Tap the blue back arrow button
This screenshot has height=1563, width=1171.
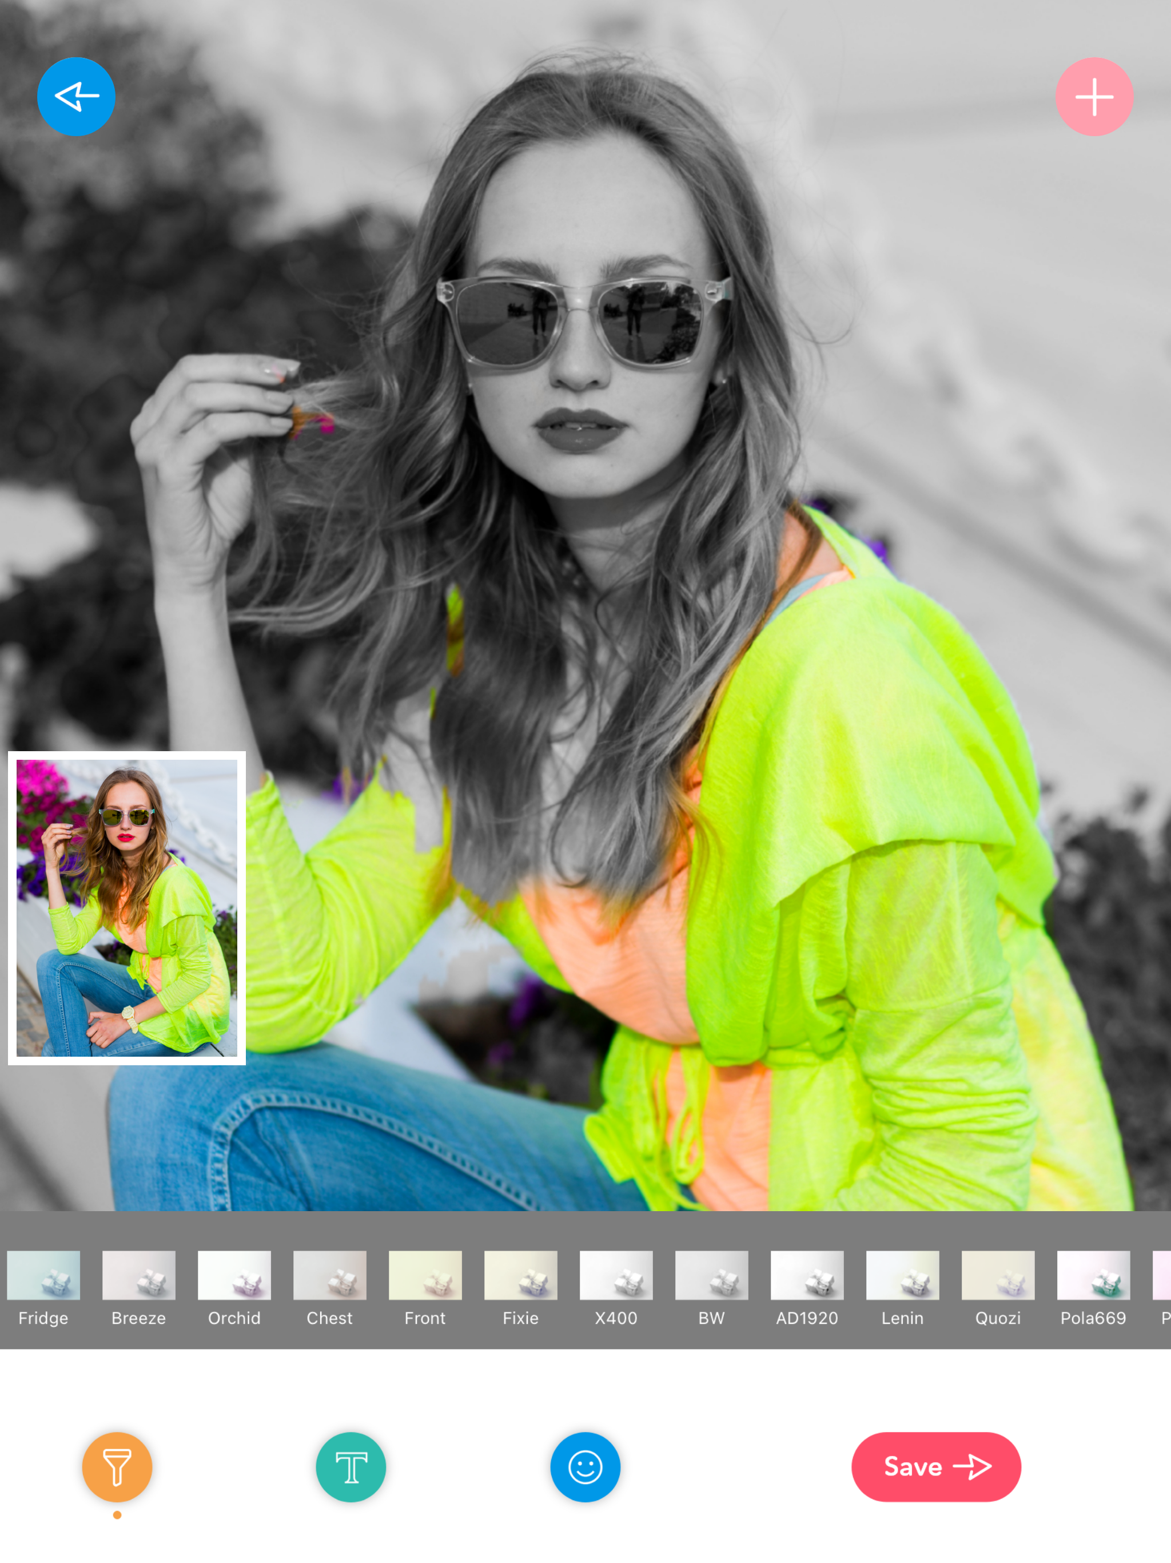pyautogui.click(x=76, y=97)
